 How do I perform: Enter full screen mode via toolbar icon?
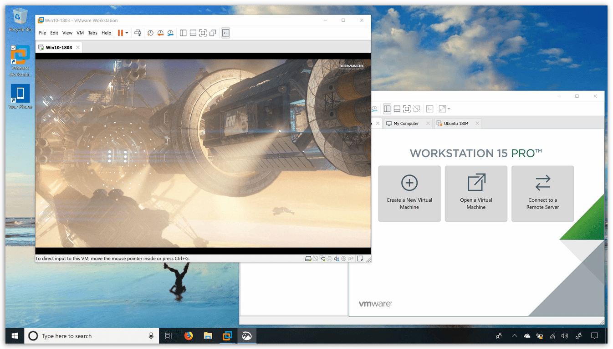[x=203, y=32]
